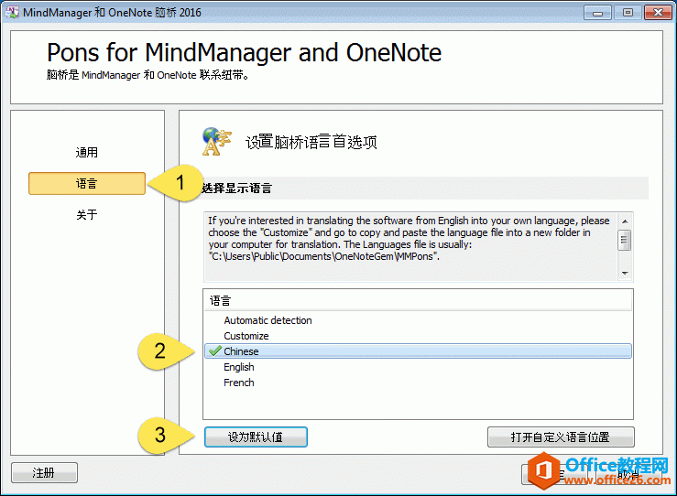Viewport: 677px width, 496px height.
Task: Select French in the language list
Action: pos(239,383)
